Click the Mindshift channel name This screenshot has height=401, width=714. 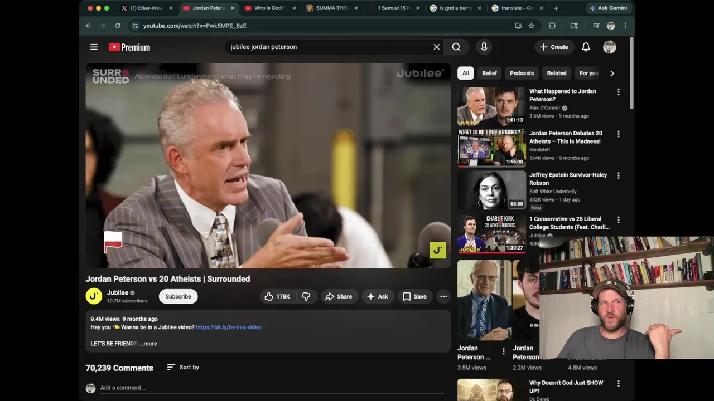coord(539,150)
